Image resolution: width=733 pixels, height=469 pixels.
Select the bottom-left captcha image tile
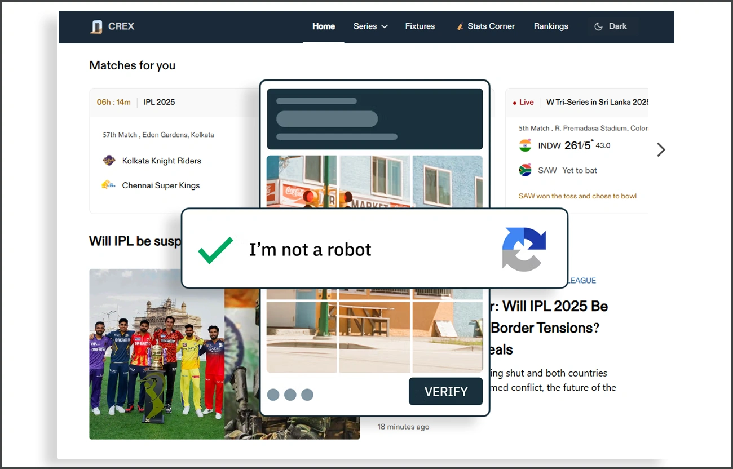pyautogui.click(x=301, y=337)
